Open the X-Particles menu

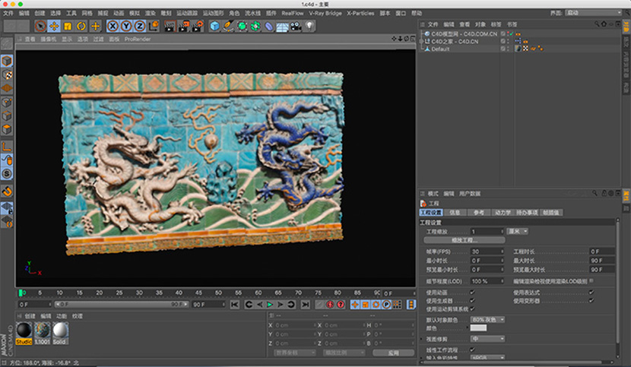[360, 13]
